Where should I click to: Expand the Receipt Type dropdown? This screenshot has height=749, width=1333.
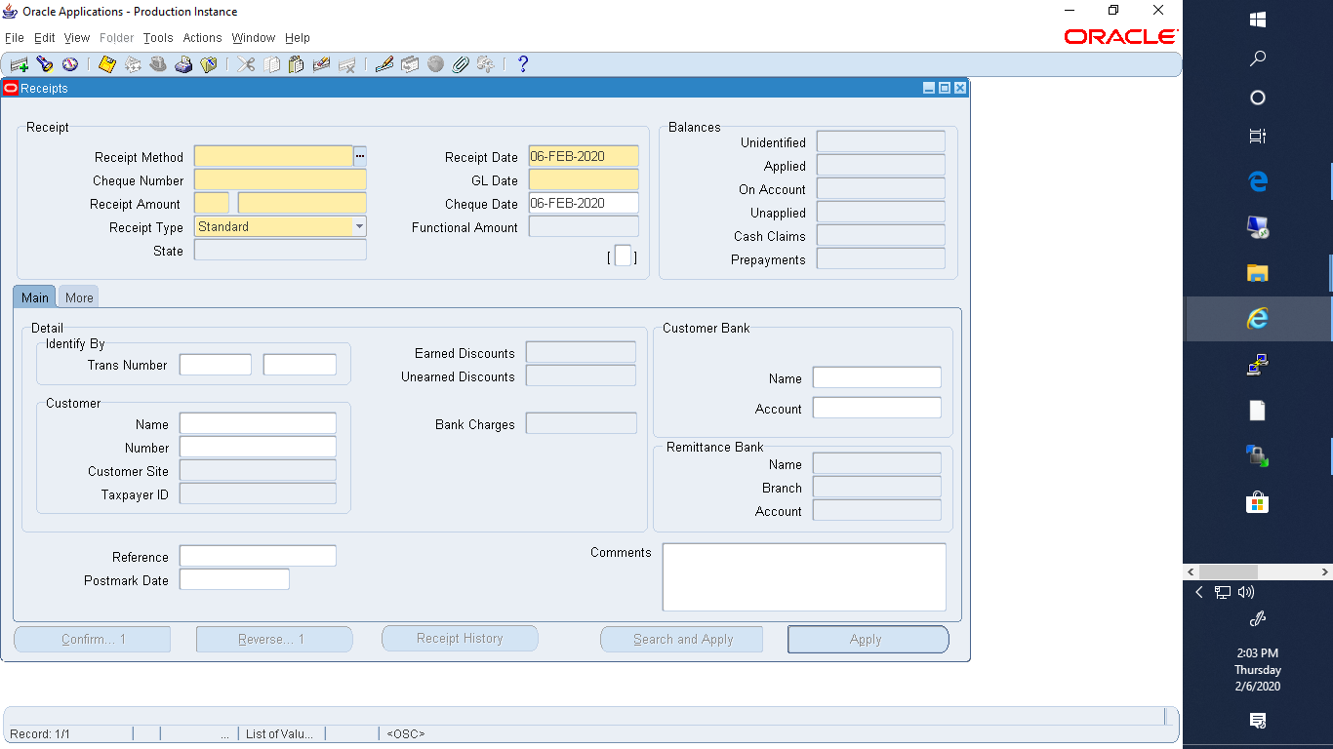[359, 226]
